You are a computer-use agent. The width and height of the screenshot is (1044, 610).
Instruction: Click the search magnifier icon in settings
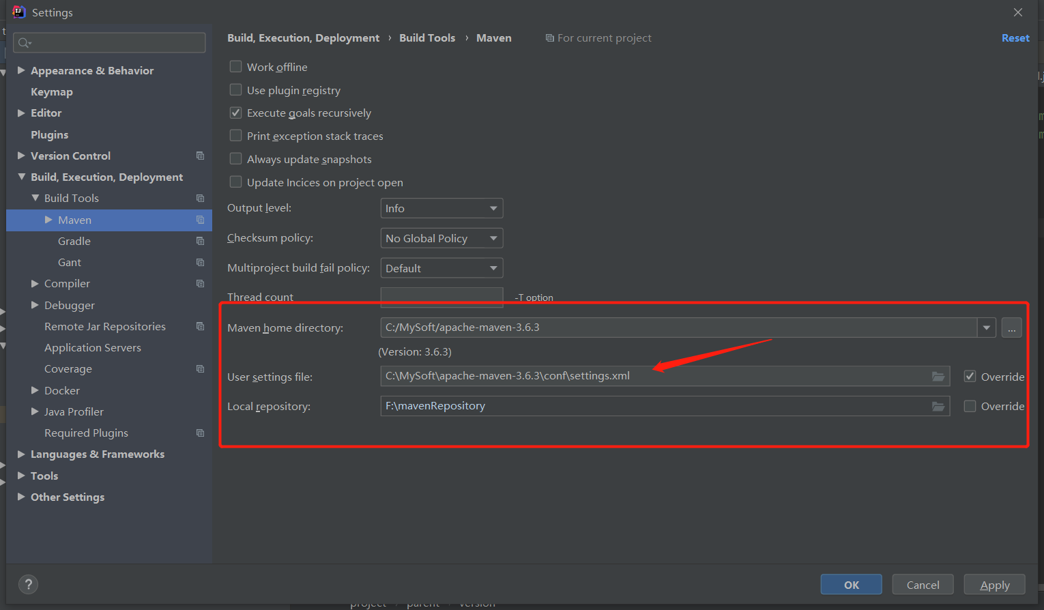[25, 43]
